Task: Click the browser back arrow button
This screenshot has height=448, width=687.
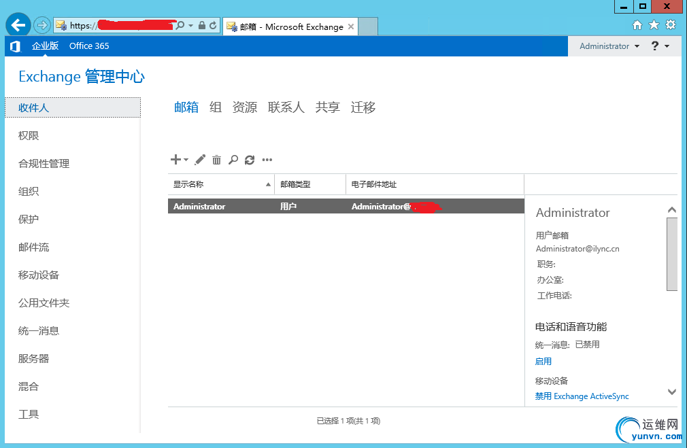Action: coord(18,25)
